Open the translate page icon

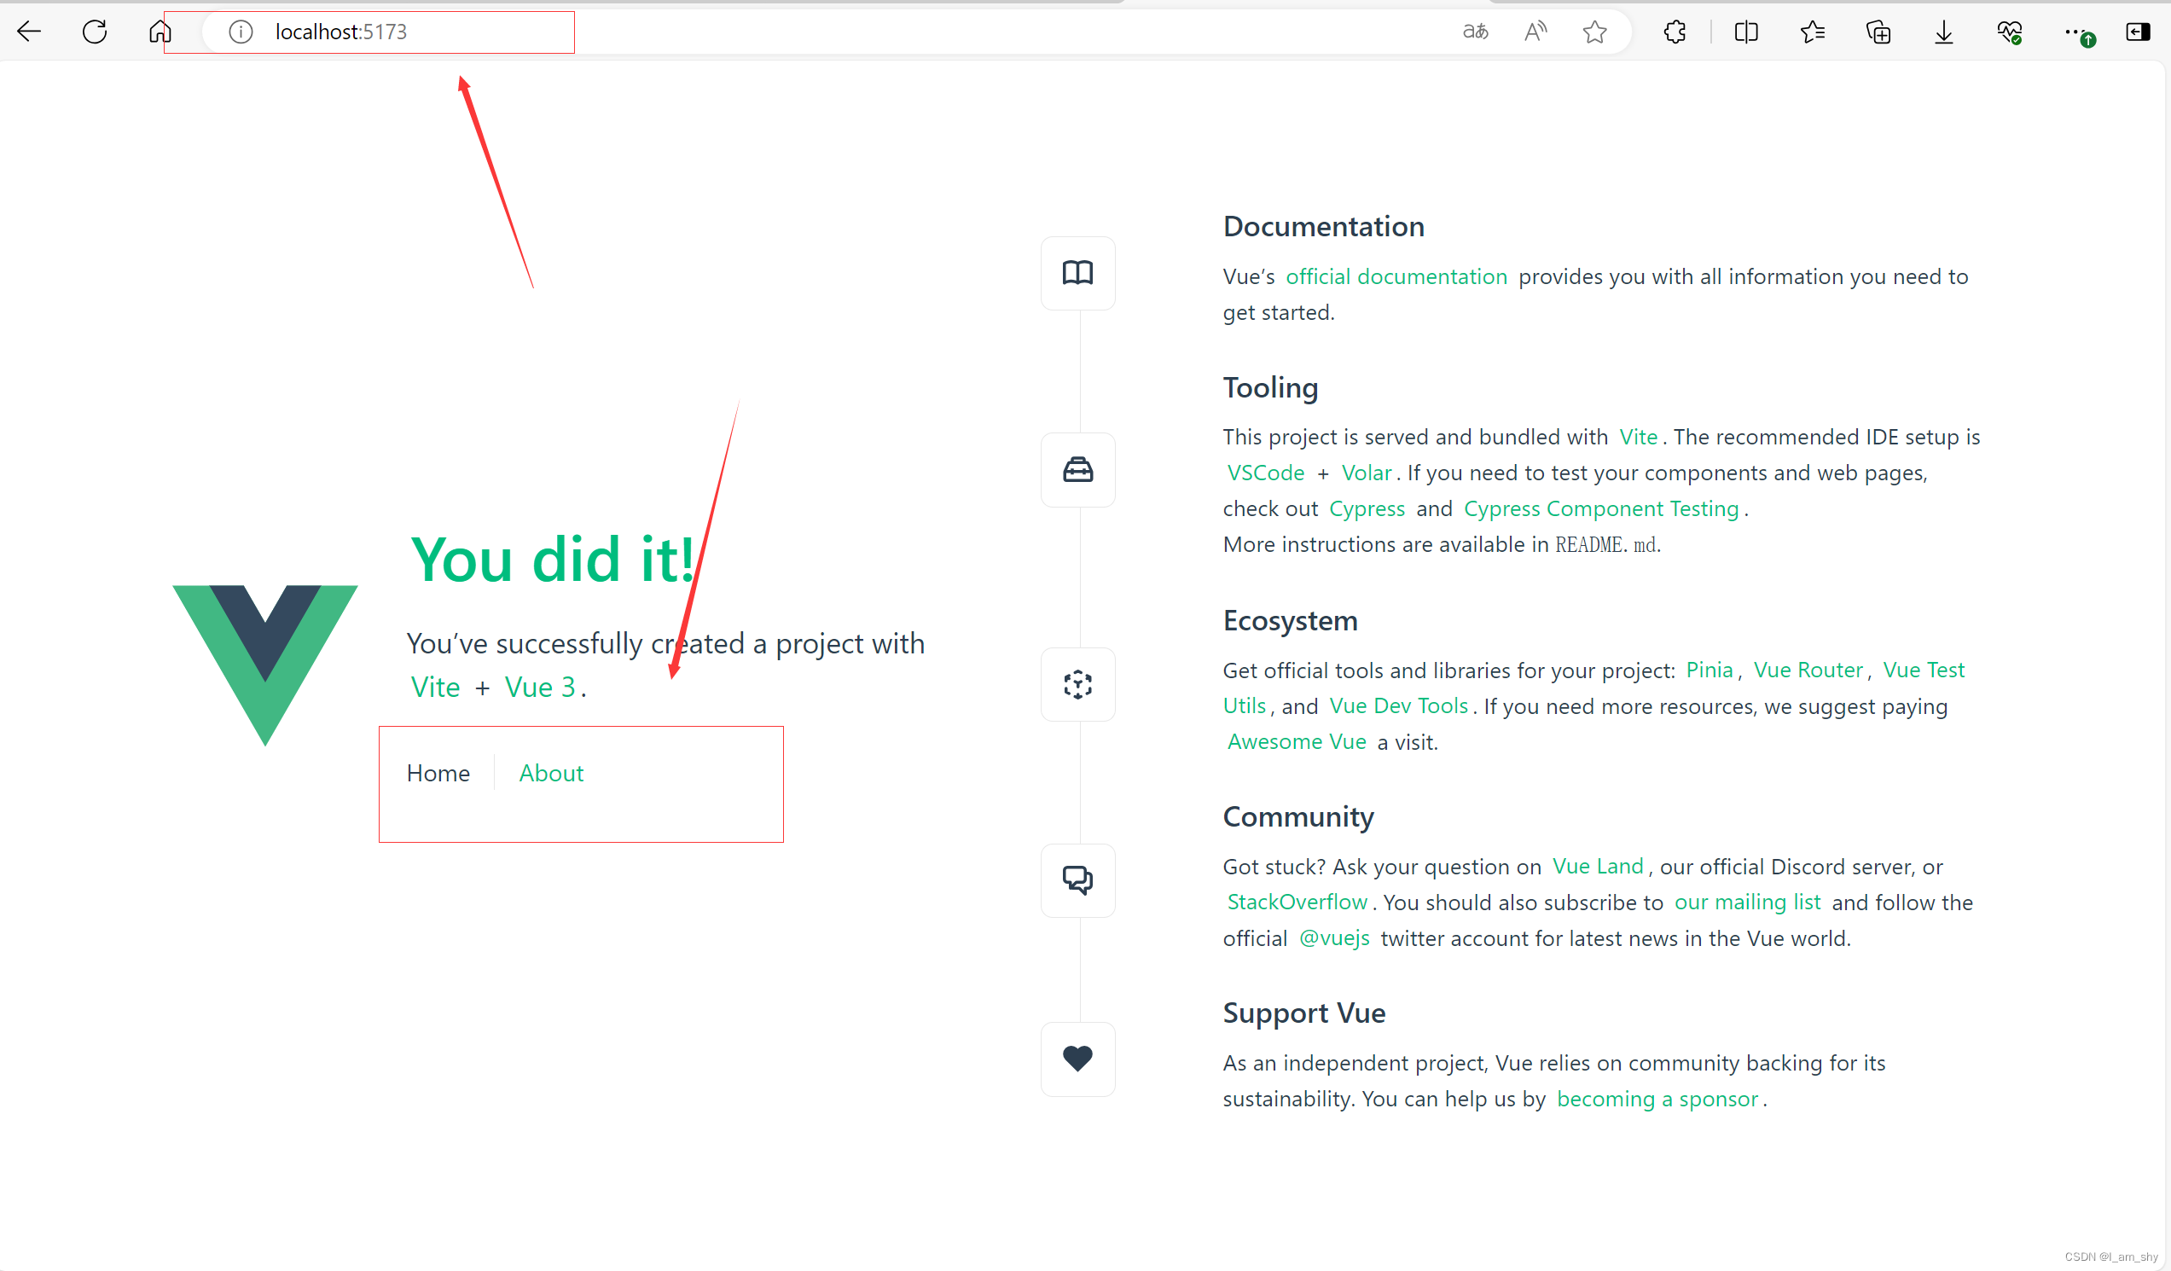point(1475,32)
